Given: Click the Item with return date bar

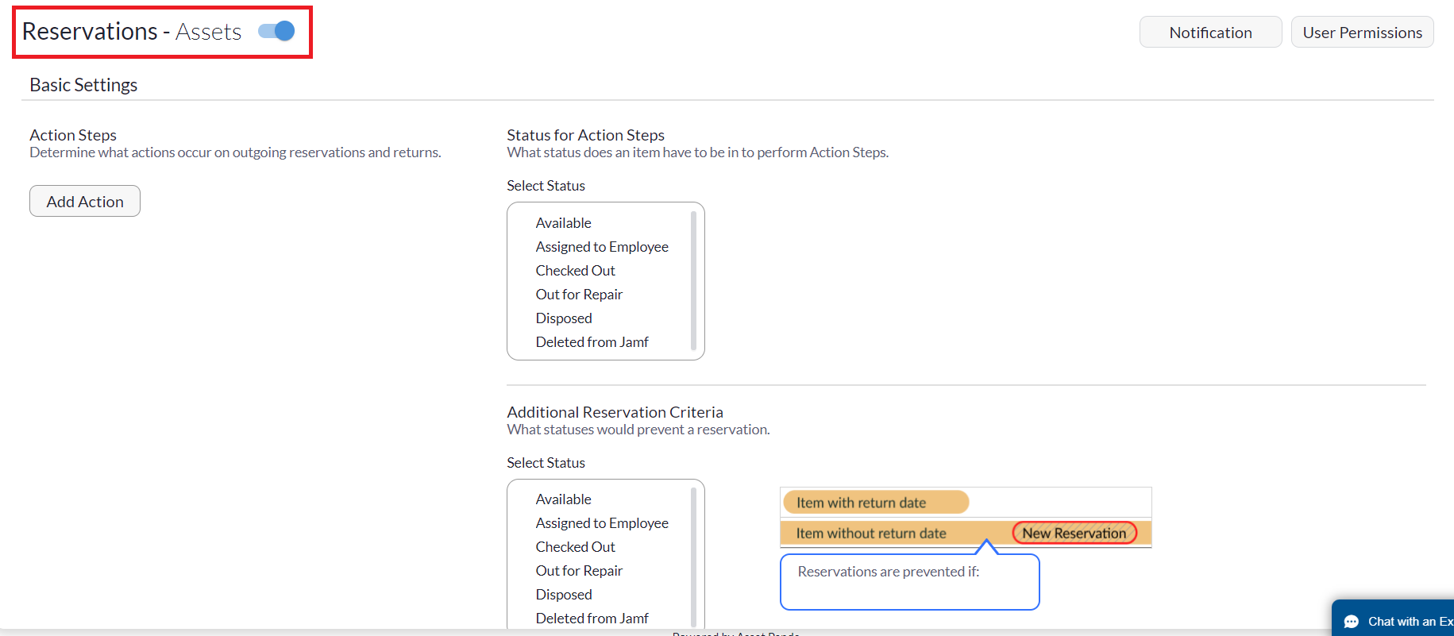Looking at the screenshot, I should pyautogui.click(x=876, y=503).
